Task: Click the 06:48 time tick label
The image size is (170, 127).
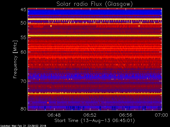Action: pos(54,115)
